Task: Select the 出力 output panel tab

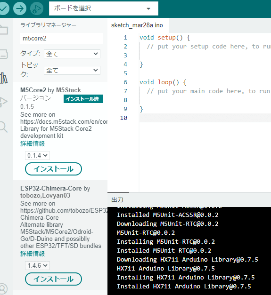Action: click(x=117, y=200)
